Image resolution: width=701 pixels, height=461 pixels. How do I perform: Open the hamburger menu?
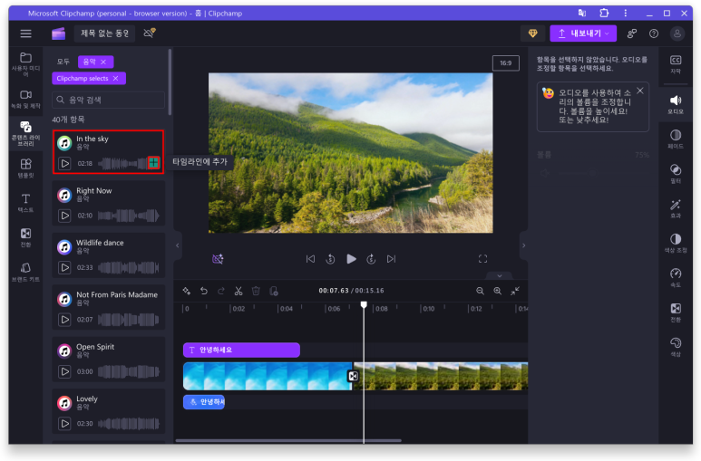(25, 34)
